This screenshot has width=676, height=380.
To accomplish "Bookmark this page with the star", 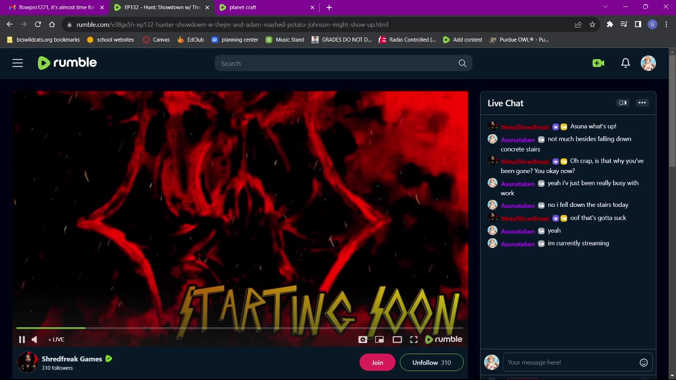I will point(592,24).
